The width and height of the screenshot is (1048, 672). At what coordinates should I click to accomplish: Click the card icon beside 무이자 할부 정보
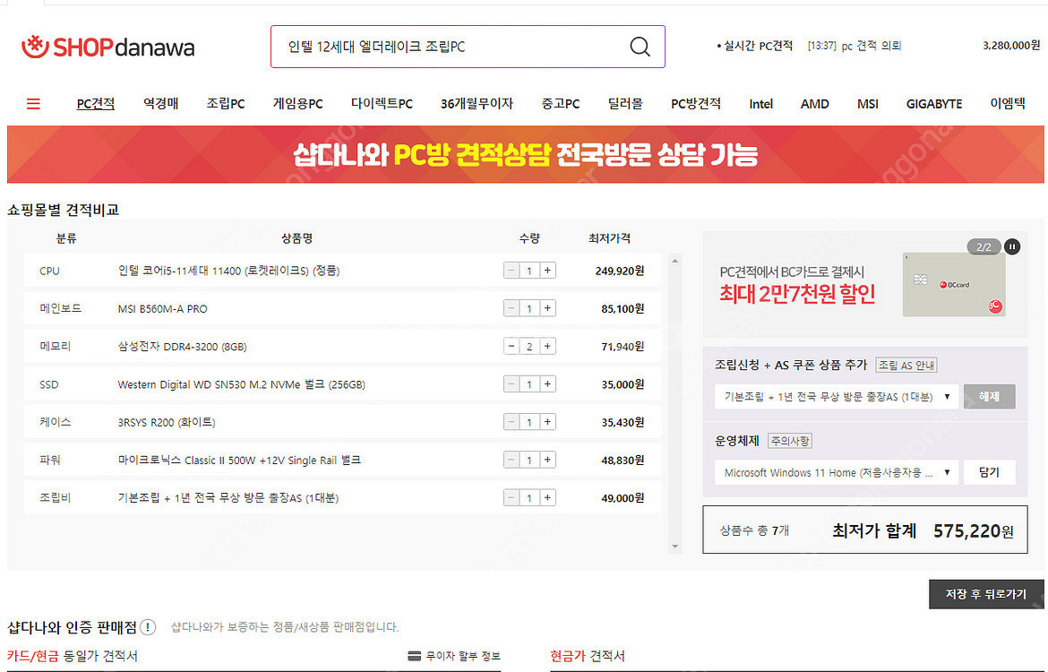point(415,656)
